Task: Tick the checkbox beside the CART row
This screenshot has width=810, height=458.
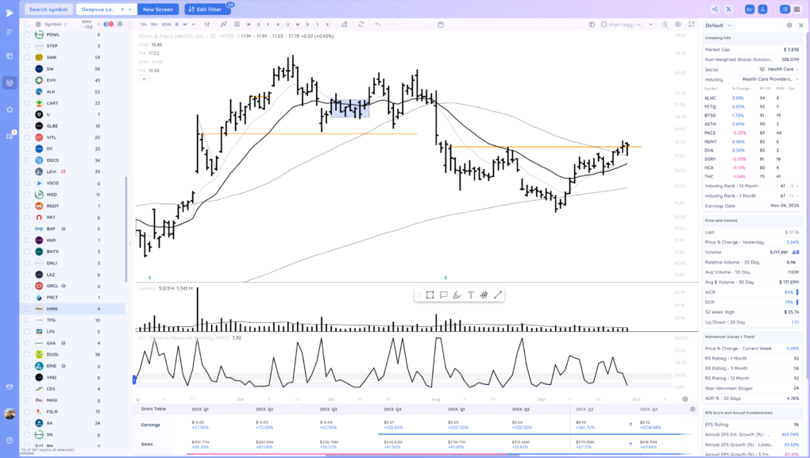Action: point(27,103)
